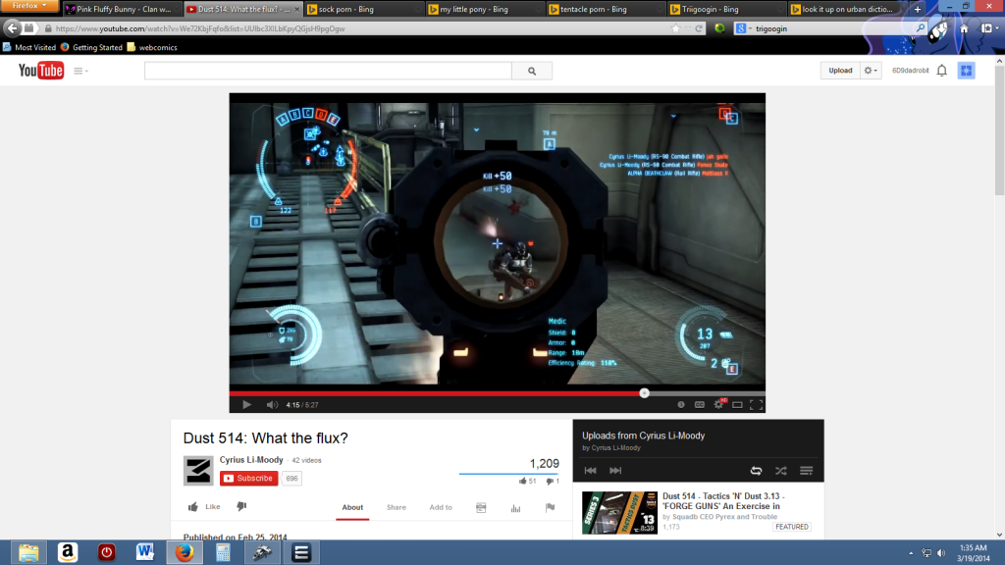Skip to previous playlist video
This screenshot has height=565, width=1005.
590,471
